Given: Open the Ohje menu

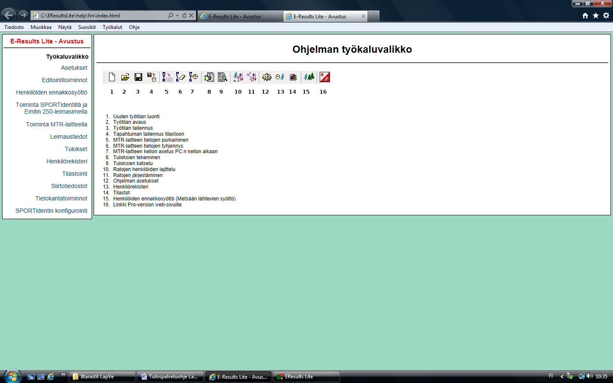Looking at the screenshot, I should [134, 27].
